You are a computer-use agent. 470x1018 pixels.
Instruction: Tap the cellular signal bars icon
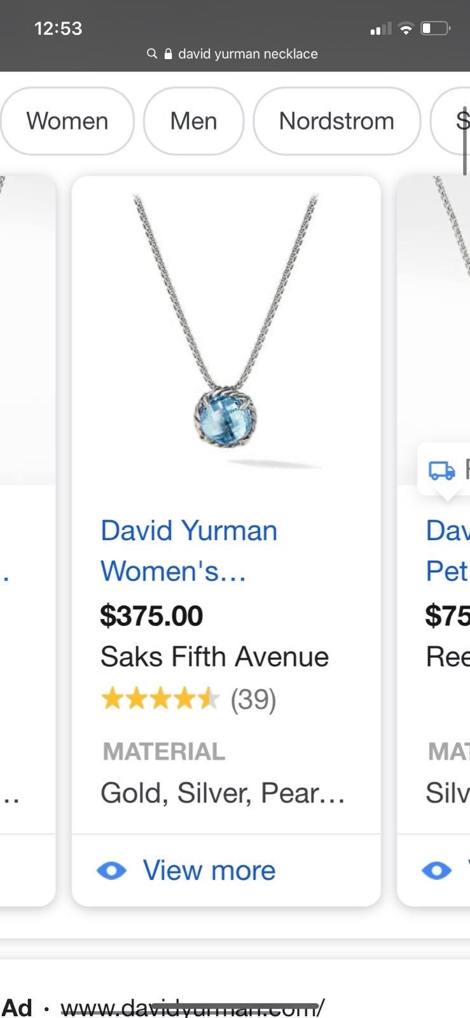coord(381,29)
